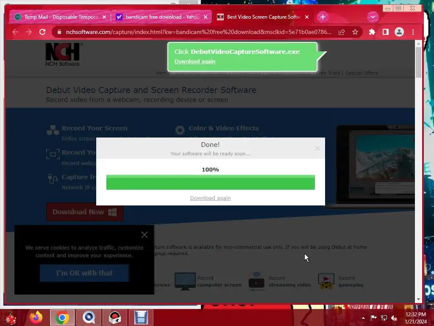Click the browser forward arrow
Image resolution: width=434 pixels, height=326 pixels.
29,32
